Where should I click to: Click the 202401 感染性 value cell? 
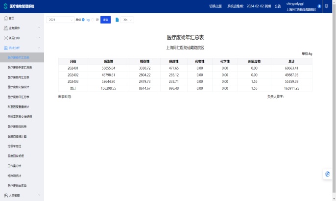pos(108,68)
